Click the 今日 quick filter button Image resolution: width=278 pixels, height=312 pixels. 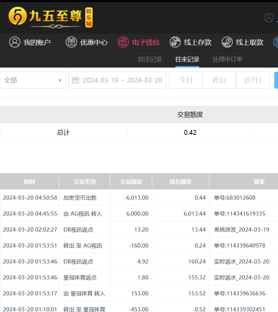tap(186, 80)
